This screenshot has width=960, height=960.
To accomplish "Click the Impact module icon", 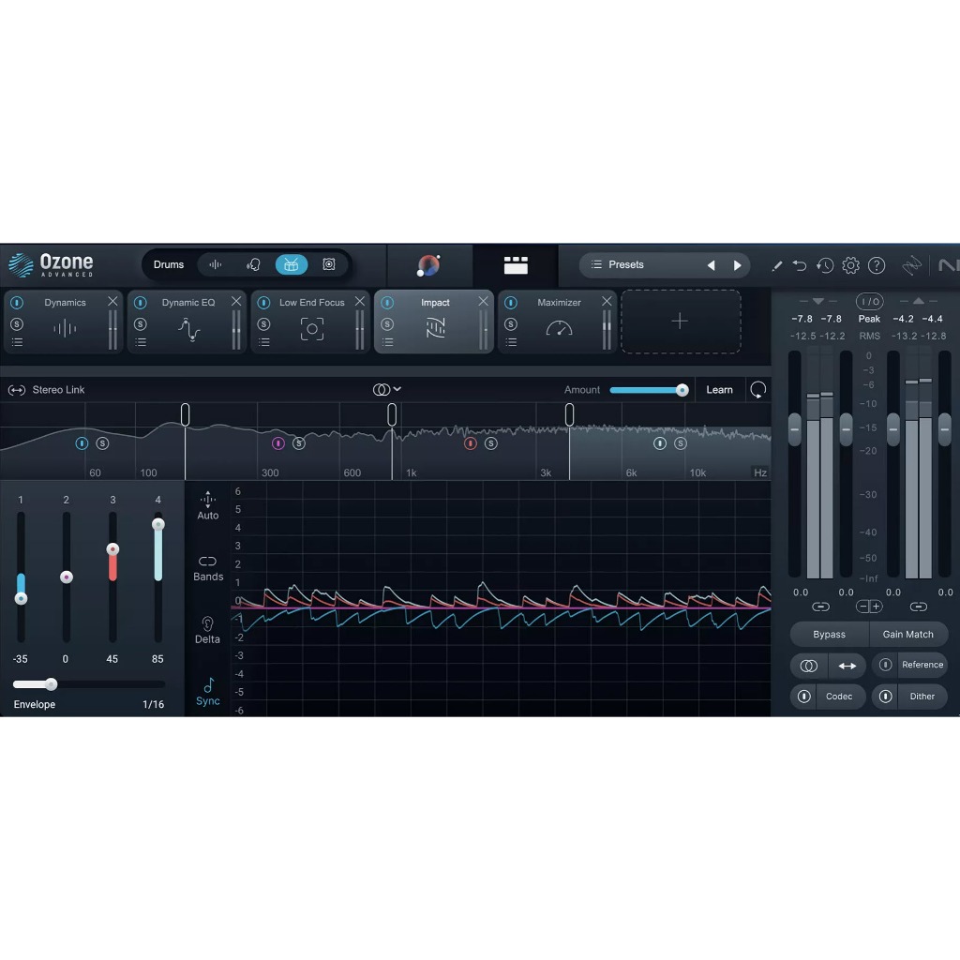I will [x=435, y=328].
